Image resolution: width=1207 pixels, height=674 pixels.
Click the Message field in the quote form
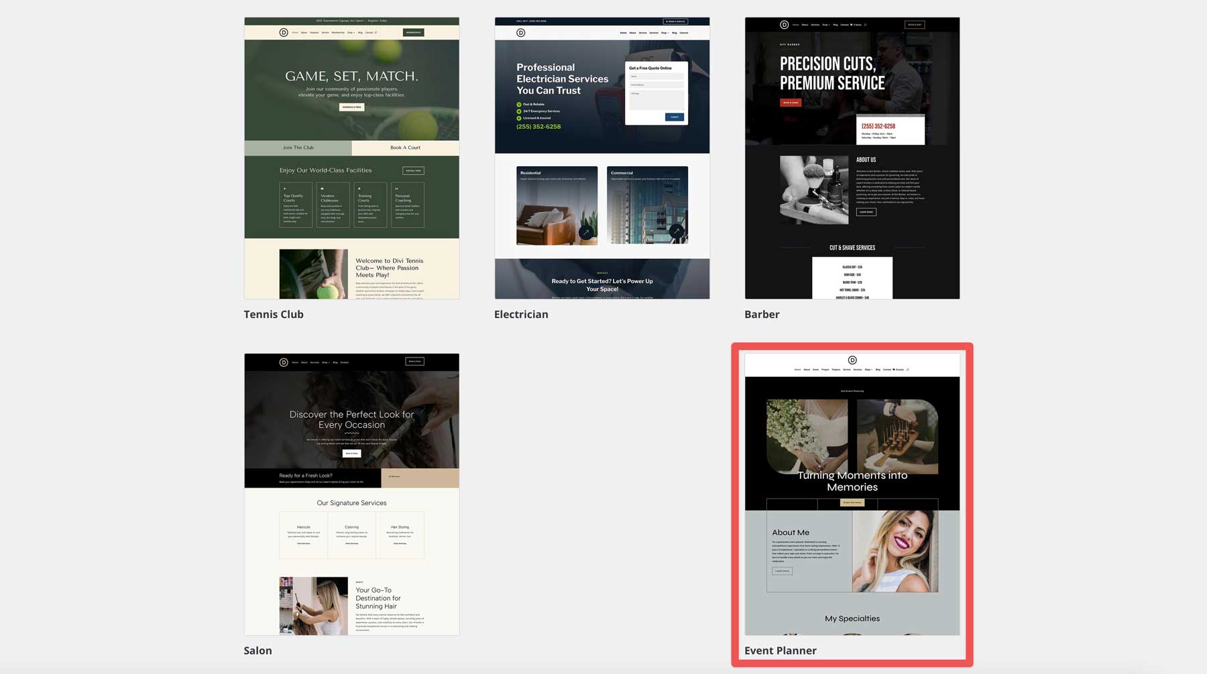pos(656,99)
